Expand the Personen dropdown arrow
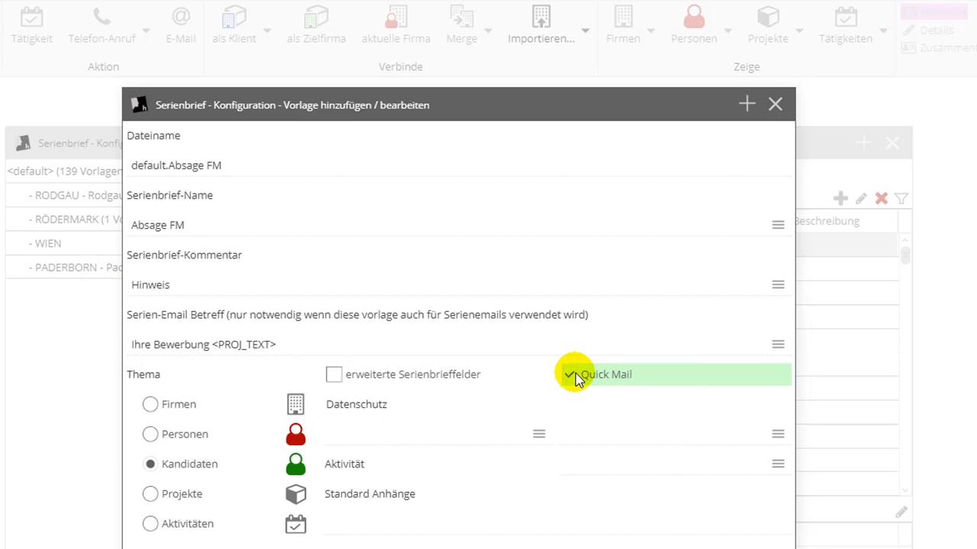The width and height of the screenshot is (977, 549). pyautogui.click(x=727, y=31)
